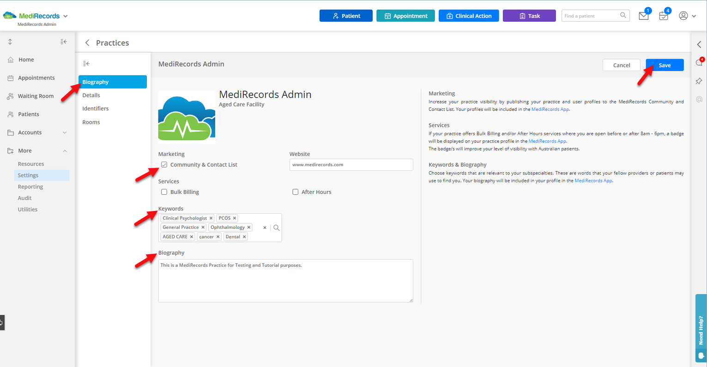Remove the cancer keyword tag
This screenshot has height=367, width=707.
pos(218,237)
